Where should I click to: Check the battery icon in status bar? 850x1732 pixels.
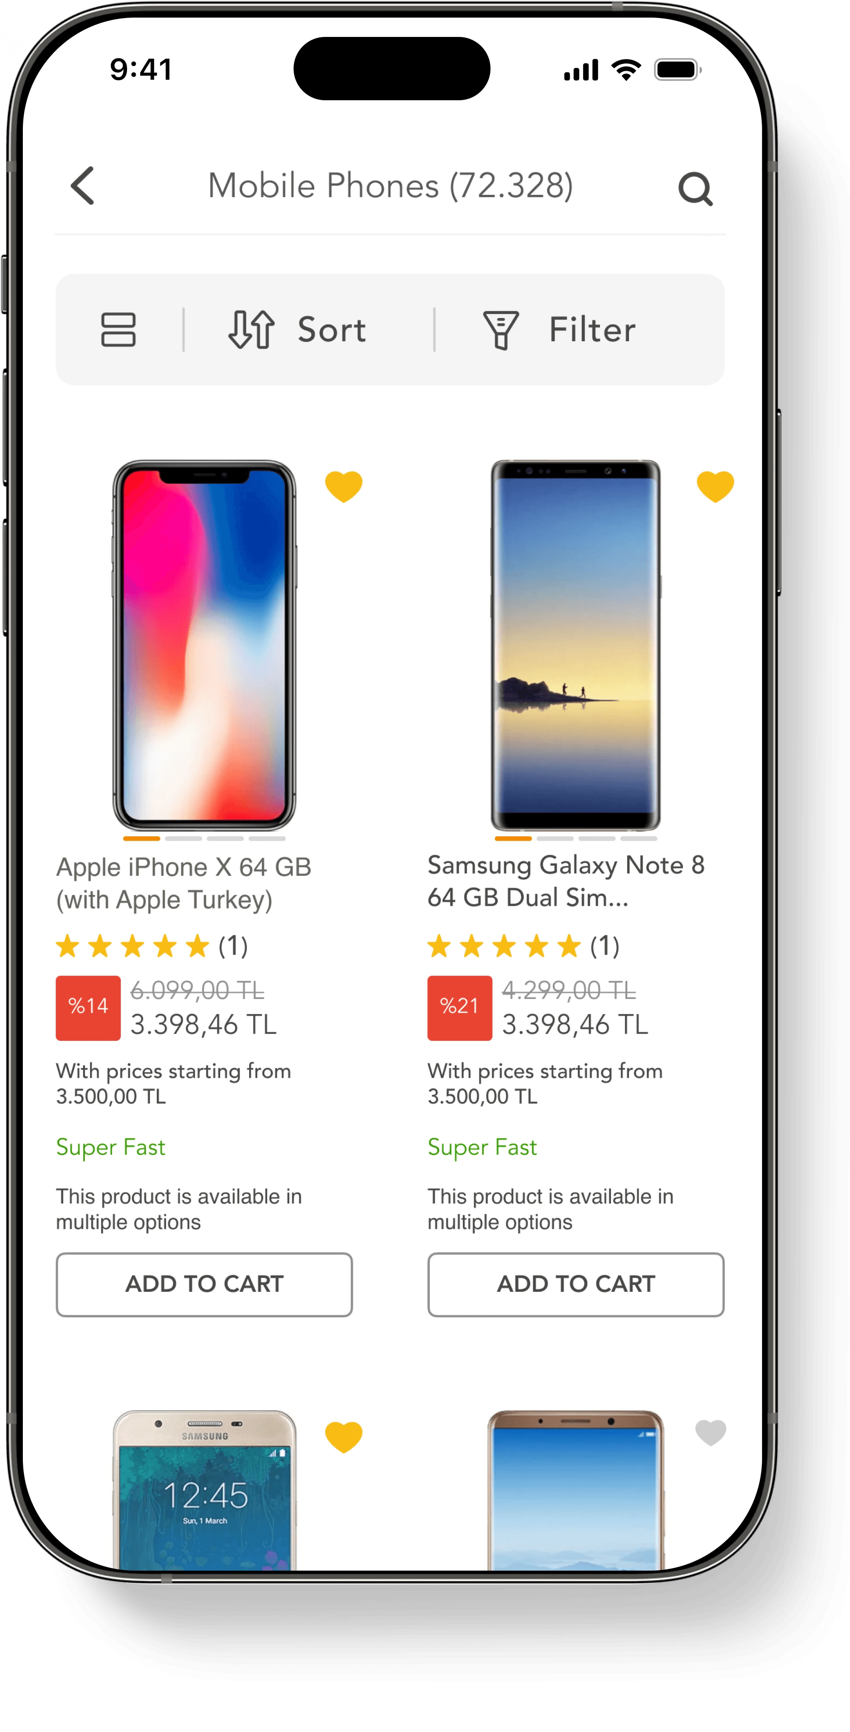(x=678, y=70)
